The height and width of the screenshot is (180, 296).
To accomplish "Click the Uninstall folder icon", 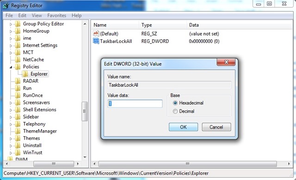I will 18,145.
